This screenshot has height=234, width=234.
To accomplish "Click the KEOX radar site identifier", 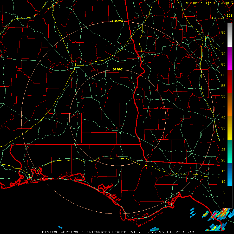I will coord(152,232).
